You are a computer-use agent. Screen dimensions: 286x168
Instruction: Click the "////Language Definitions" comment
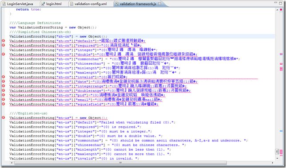click(x=35, y=23)
